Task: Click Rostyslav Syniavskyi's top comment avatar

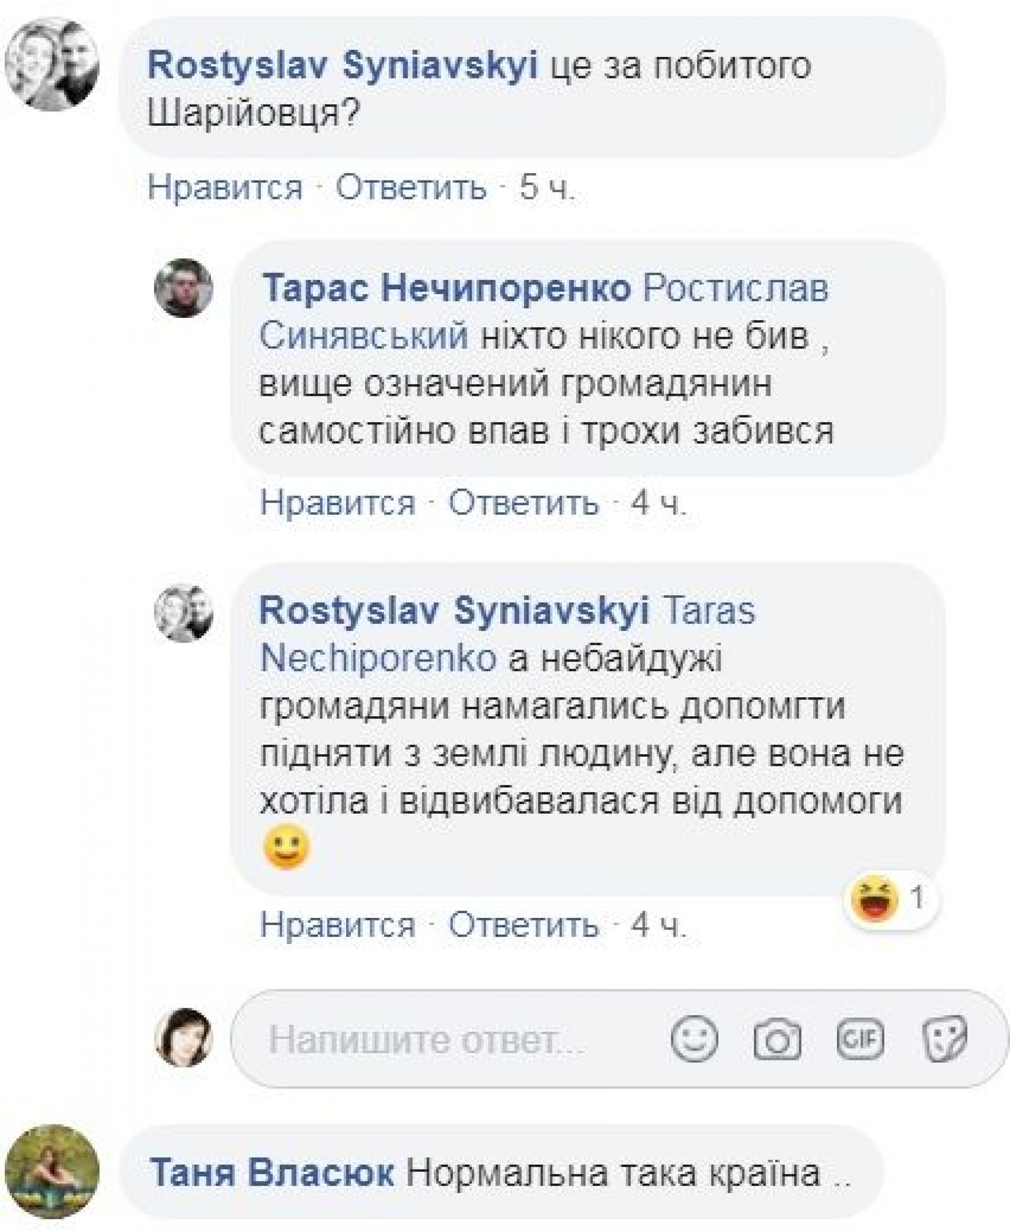Action: [x=52, y=64]
